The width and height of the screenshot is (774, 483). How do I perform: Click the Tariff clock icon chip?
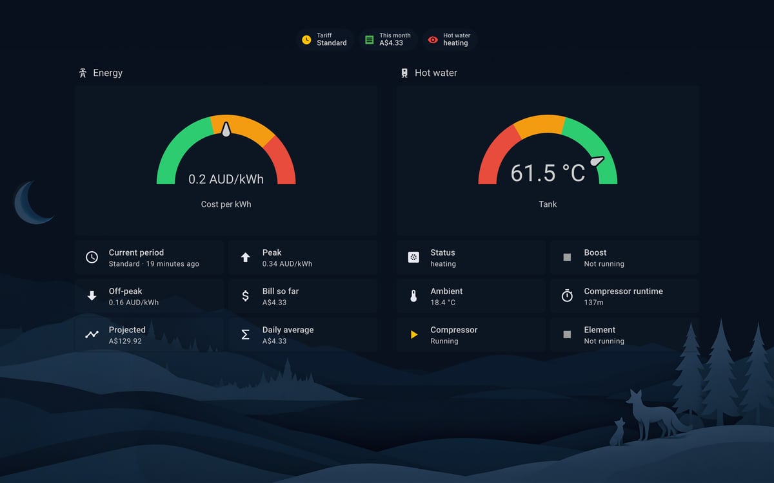click(x=306, y=40)
